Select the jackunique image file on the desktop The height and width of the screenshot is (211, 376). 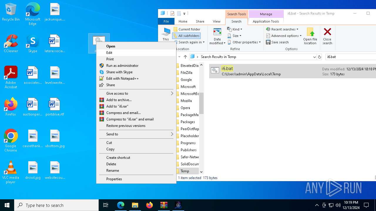[x=55, y=12]
